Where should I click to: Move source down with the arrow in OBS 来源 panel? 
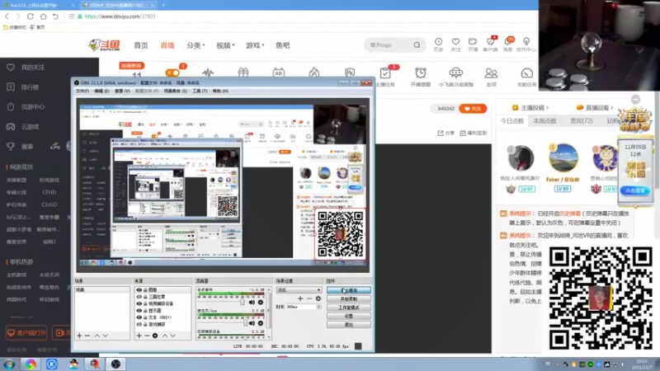[x=173, y=336]
